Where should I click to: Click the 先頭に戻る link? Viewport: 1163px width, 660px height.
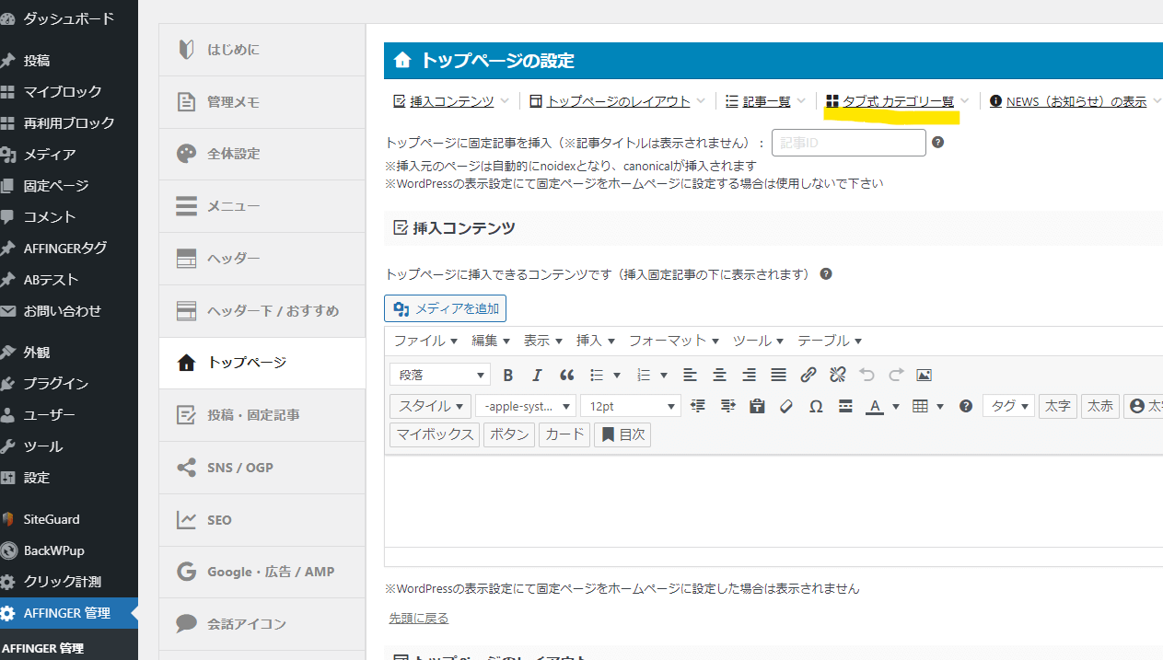coord(419,619)
